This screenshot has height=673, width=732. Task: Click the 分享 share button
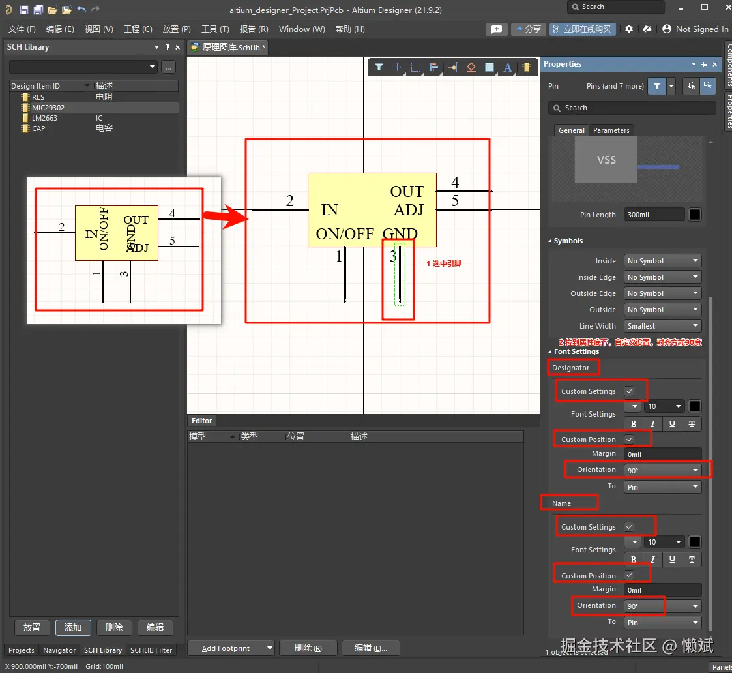coord(529,29)
